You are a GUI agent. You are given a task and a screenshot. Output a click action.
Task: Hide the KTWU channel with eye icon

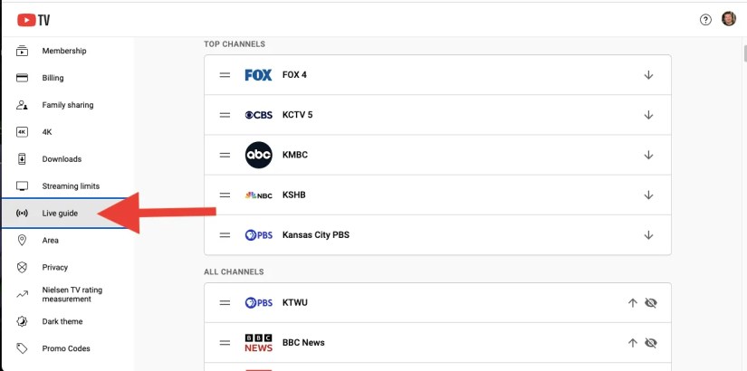tap(651, 302)
